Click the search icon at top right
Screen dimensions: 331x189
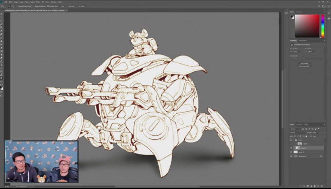319,6
